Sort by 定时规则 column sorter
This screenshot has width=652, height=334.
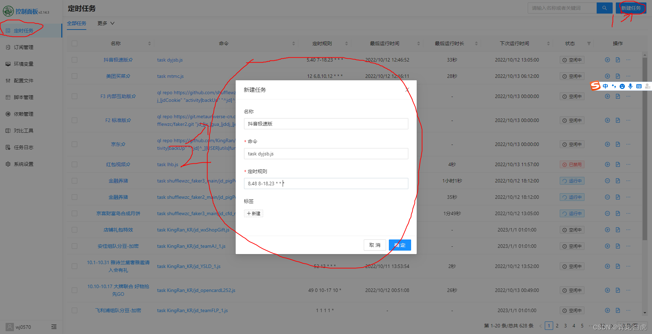pos(346,43)
